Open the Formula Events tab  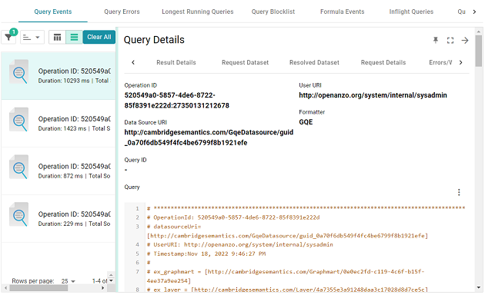coord(342,12)
